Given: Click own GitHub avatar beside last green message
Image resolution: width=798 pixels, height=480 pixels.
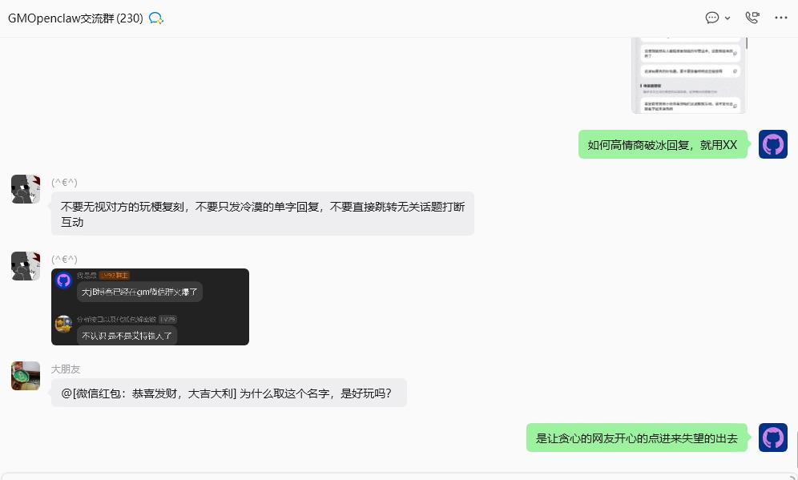Looking at the screenshot, I should [x=772, y=438].
